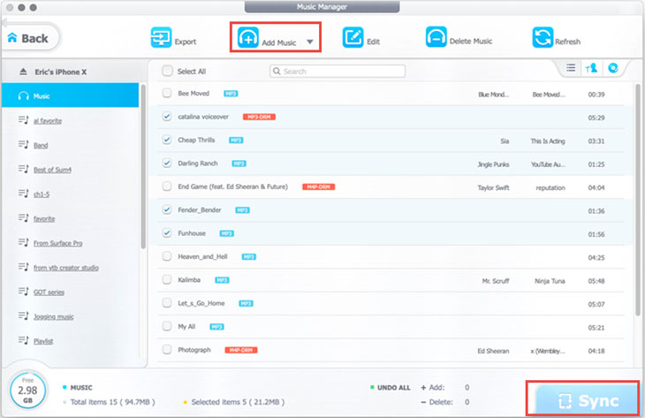Uncheck the 'Fender_Bender' checkbox

click(167, 209)
